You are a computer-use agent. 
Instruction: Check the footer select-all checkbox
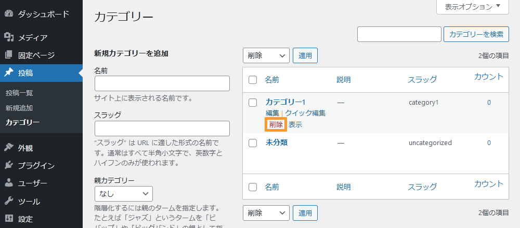tap(253, 187)
